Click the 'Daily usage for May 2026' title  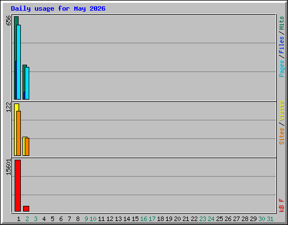[58, 8]
